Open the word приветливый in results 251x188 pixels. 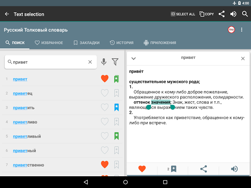(x=27, y=136)
